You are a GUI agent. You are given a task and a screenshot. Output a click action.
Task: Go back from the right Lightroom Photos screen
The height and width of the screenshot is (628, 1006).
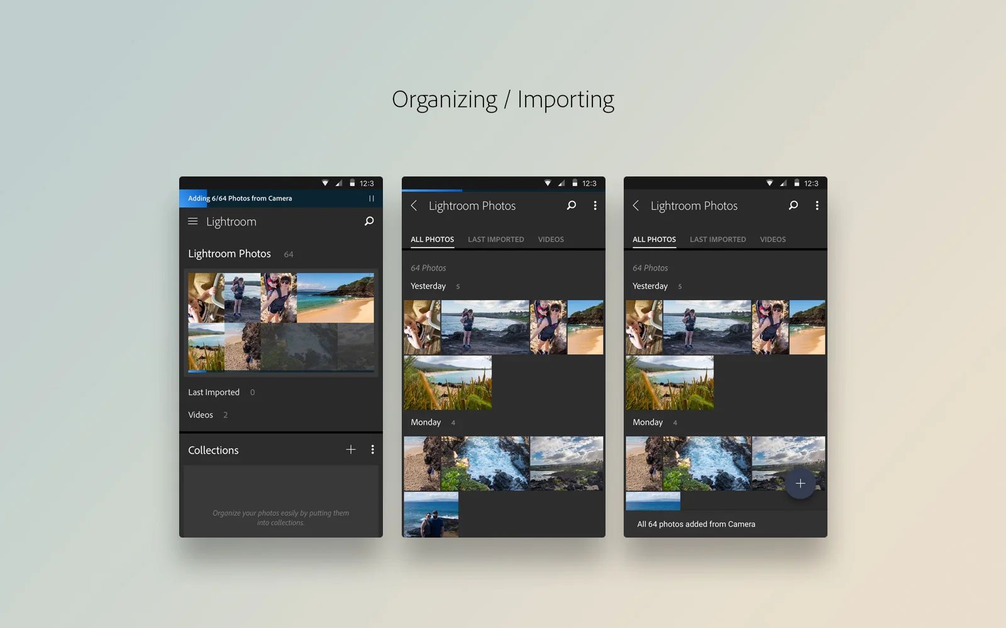tap(636, 205)
